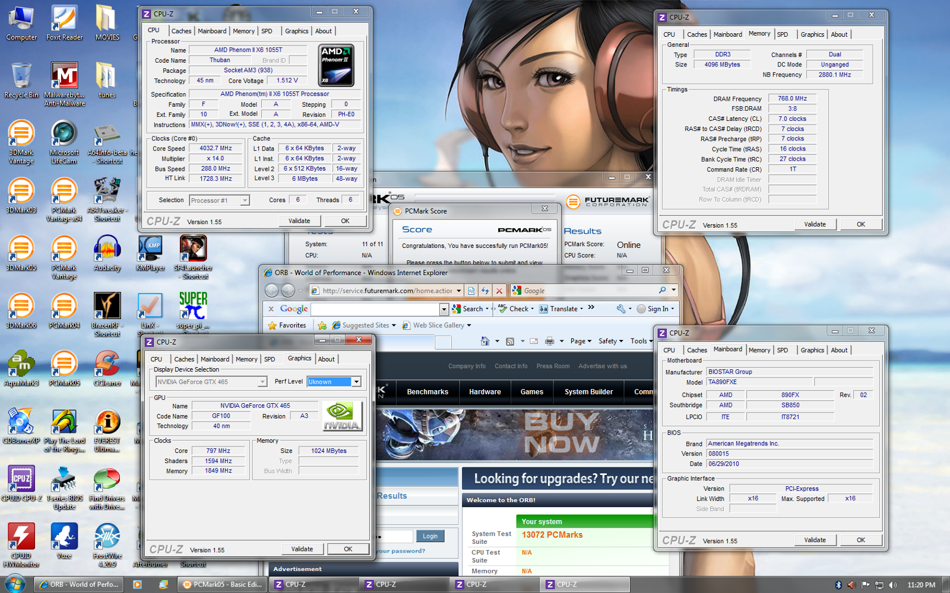Click Internet Explorer home icon
Image resolution: width=950 pixels, height=593 pixels.
point(485,341)
